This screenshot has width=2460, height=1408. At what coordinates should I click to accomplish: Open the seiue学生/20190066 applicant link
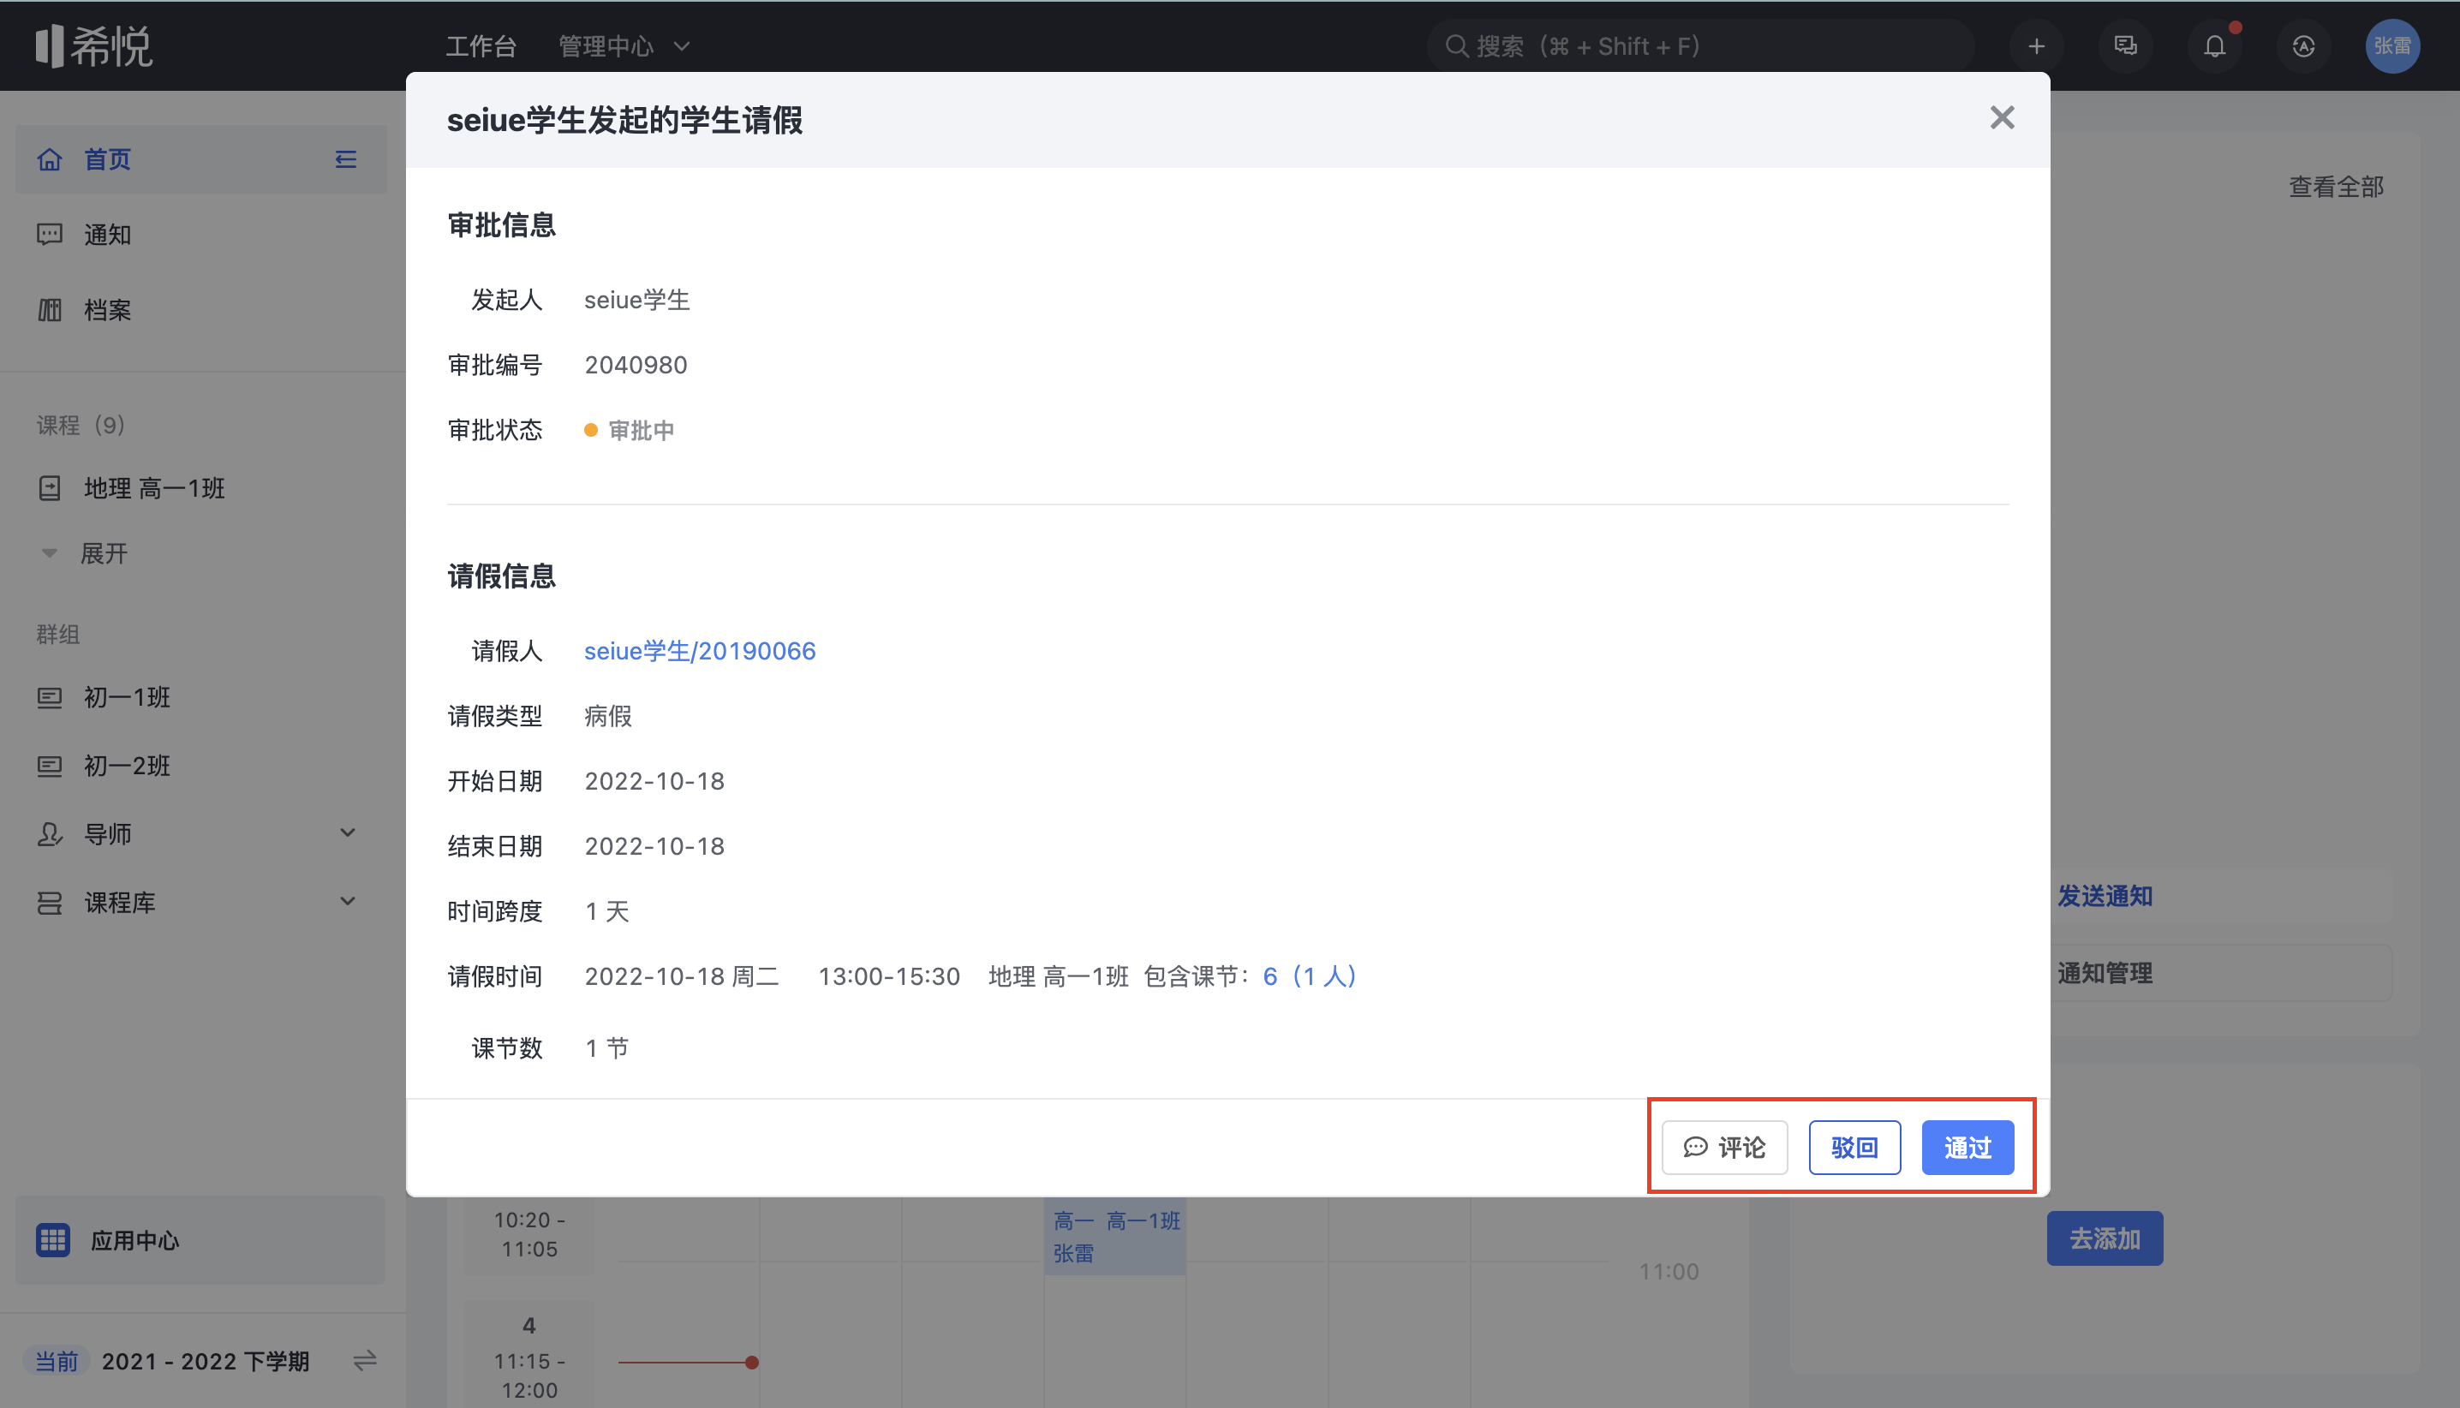[699, 651]
